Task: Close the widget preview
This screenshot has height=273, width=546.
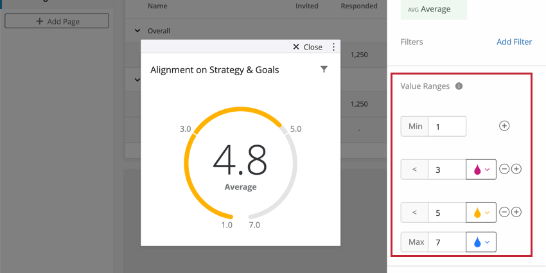Action: coord(307,47)
